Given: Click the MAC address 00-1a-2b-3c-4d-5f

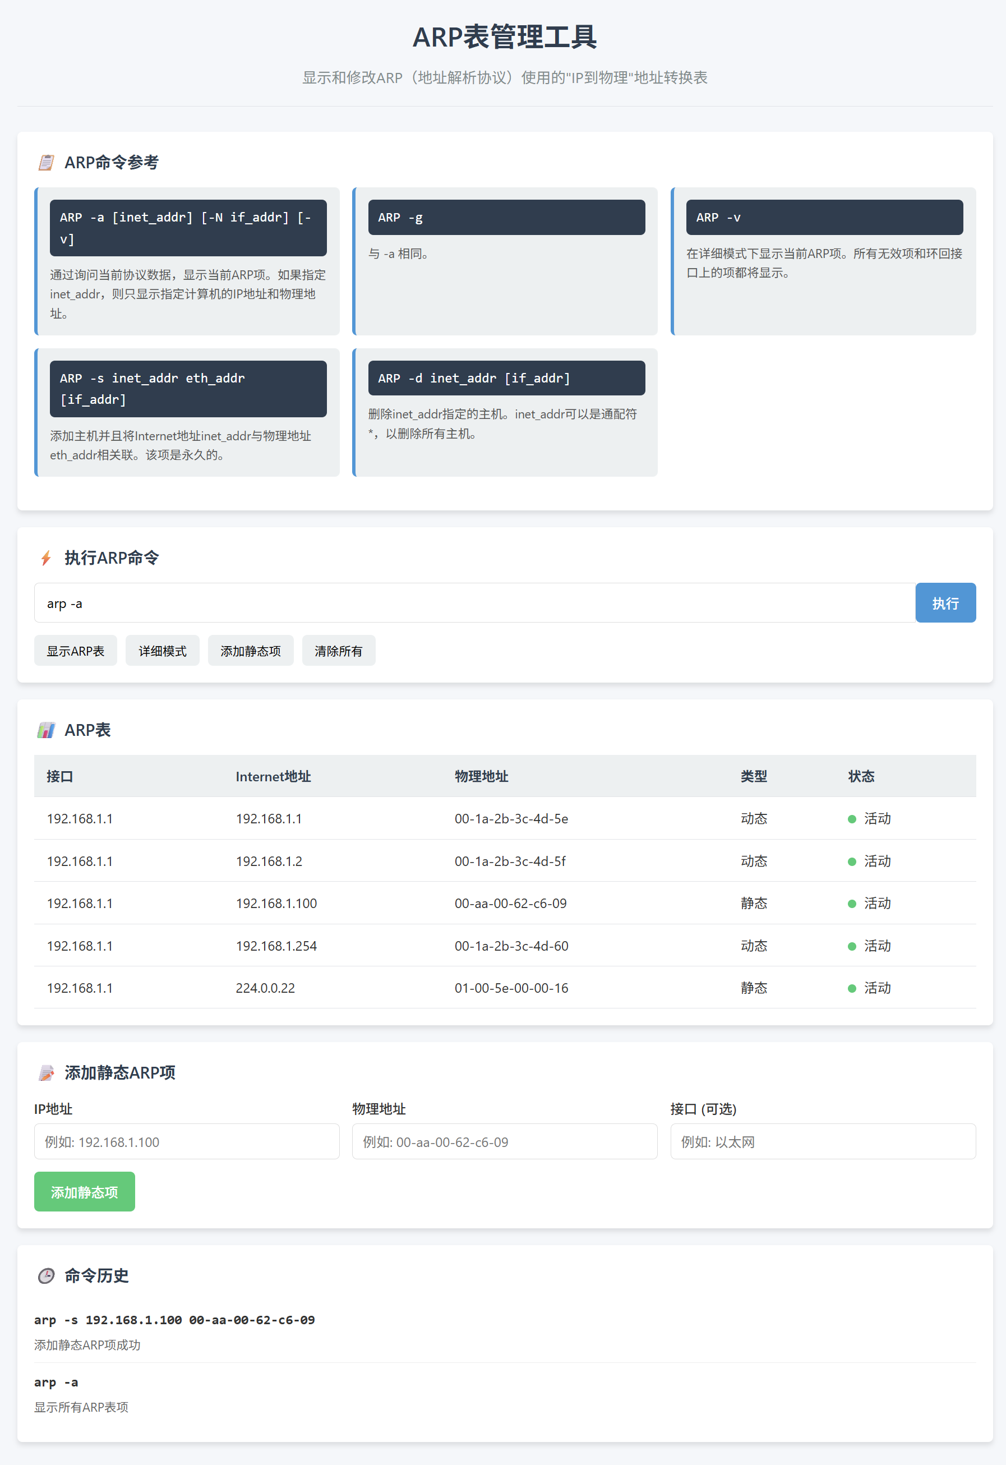Looking at the screenshot, I should point(510,861).
